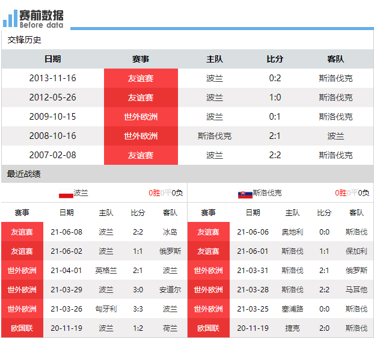Click the 2:2 score in the 2007-02-08 row
Image resolution: width=374 pixels, height=338 pixels.
(275, 155)
